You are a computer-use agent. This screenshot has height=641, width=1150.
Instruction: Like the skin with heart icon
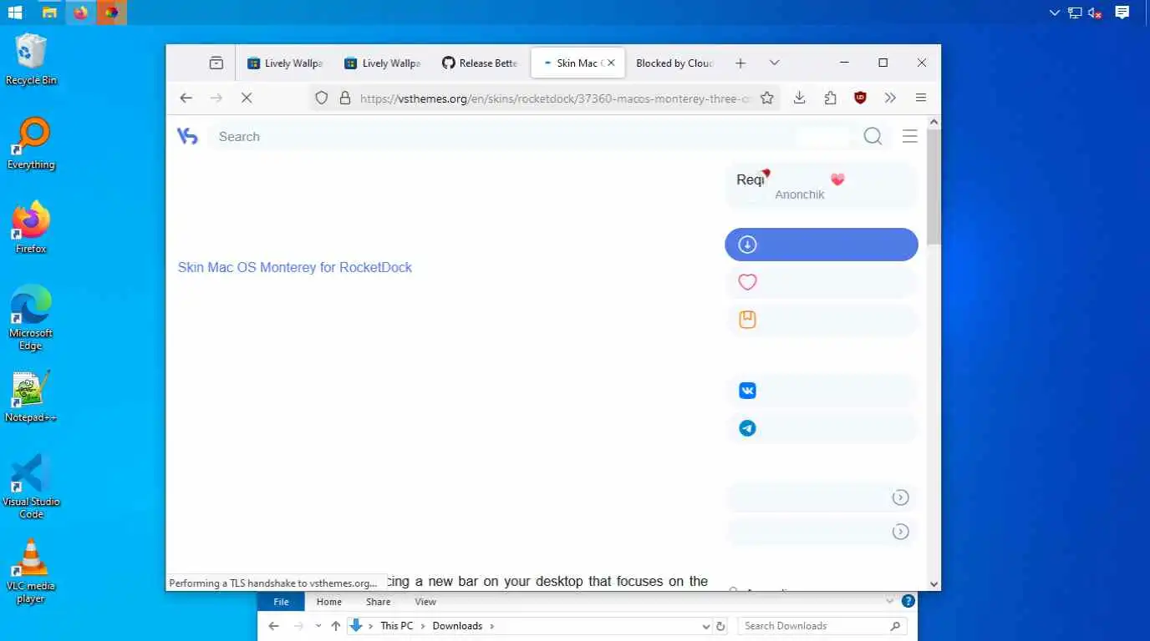point(748,282)
